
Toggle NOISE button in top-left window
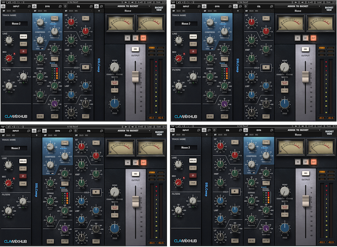(23, 44)
